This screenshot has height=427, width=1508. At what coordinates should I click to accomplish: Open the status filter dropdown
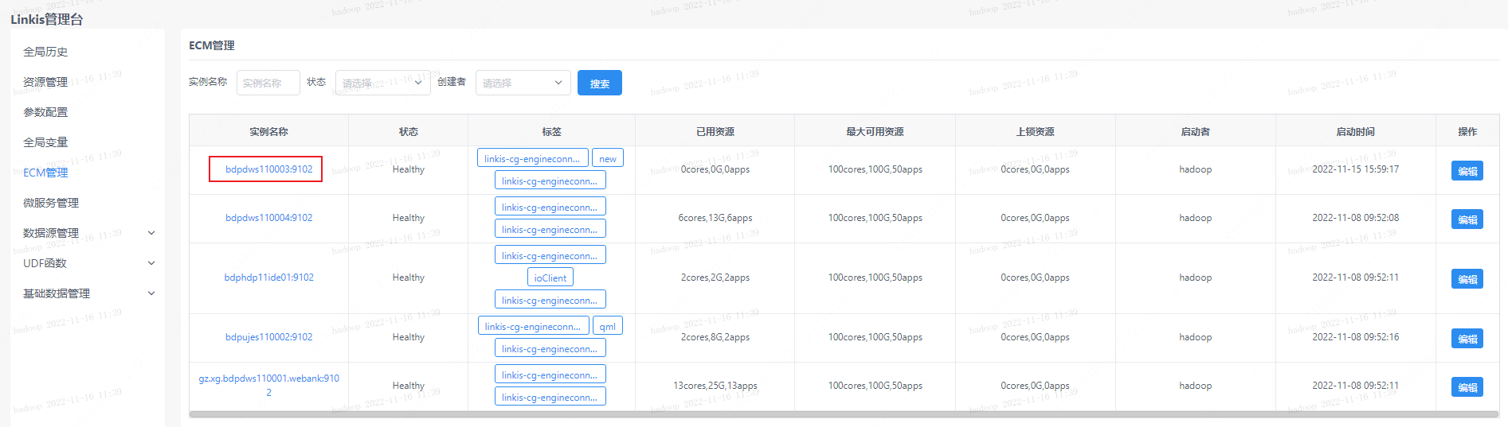coord(382,83)
